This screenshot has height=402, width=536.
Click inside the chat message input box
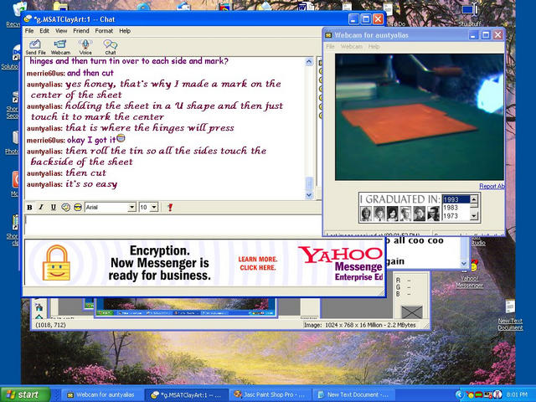173,224
